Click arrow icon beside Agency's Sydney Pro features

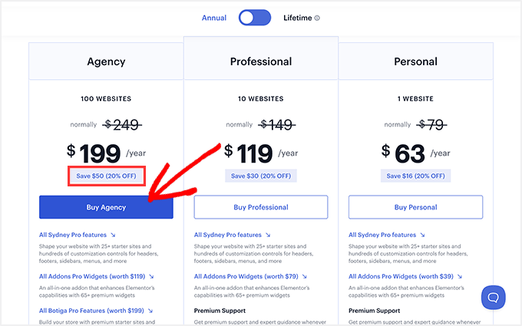113,235
